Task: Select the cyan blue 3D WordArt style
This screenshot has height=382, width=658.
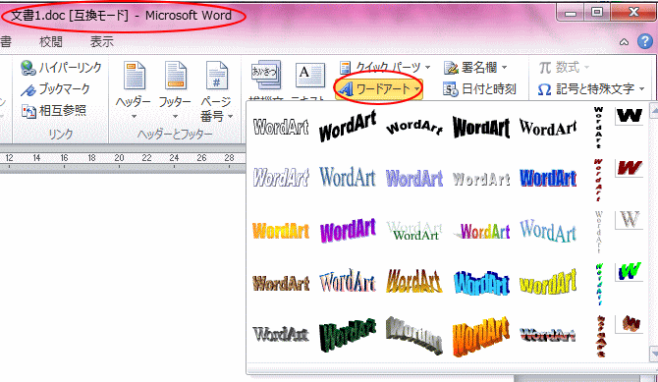Action: coord(481,283)
